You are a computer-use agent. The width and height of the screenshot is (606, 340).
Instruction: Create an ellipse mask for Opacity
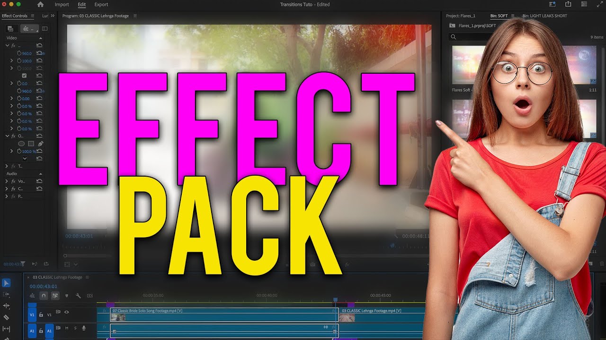pyautogui.click(x=21, y=144)
